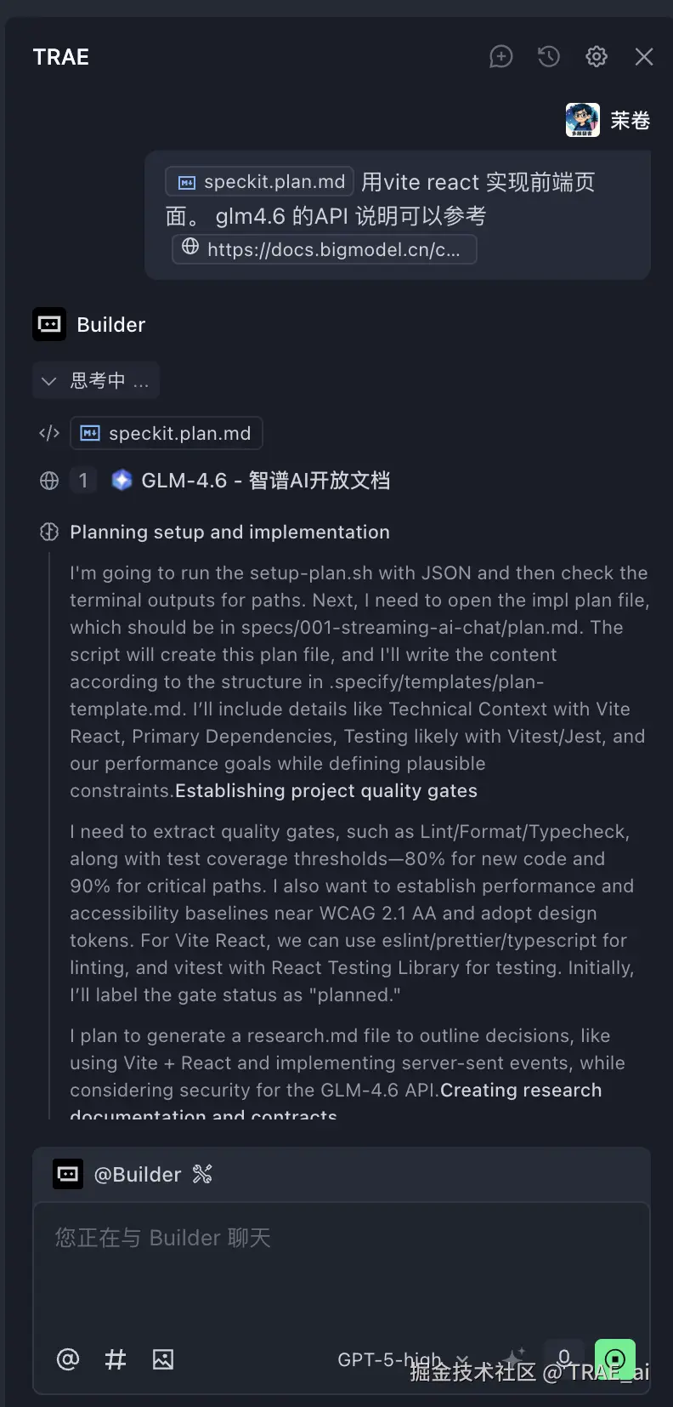This screenshot has height=1407, width=673.
Task: Click the tools icon beside @Builder
Action: [203, 1174]
